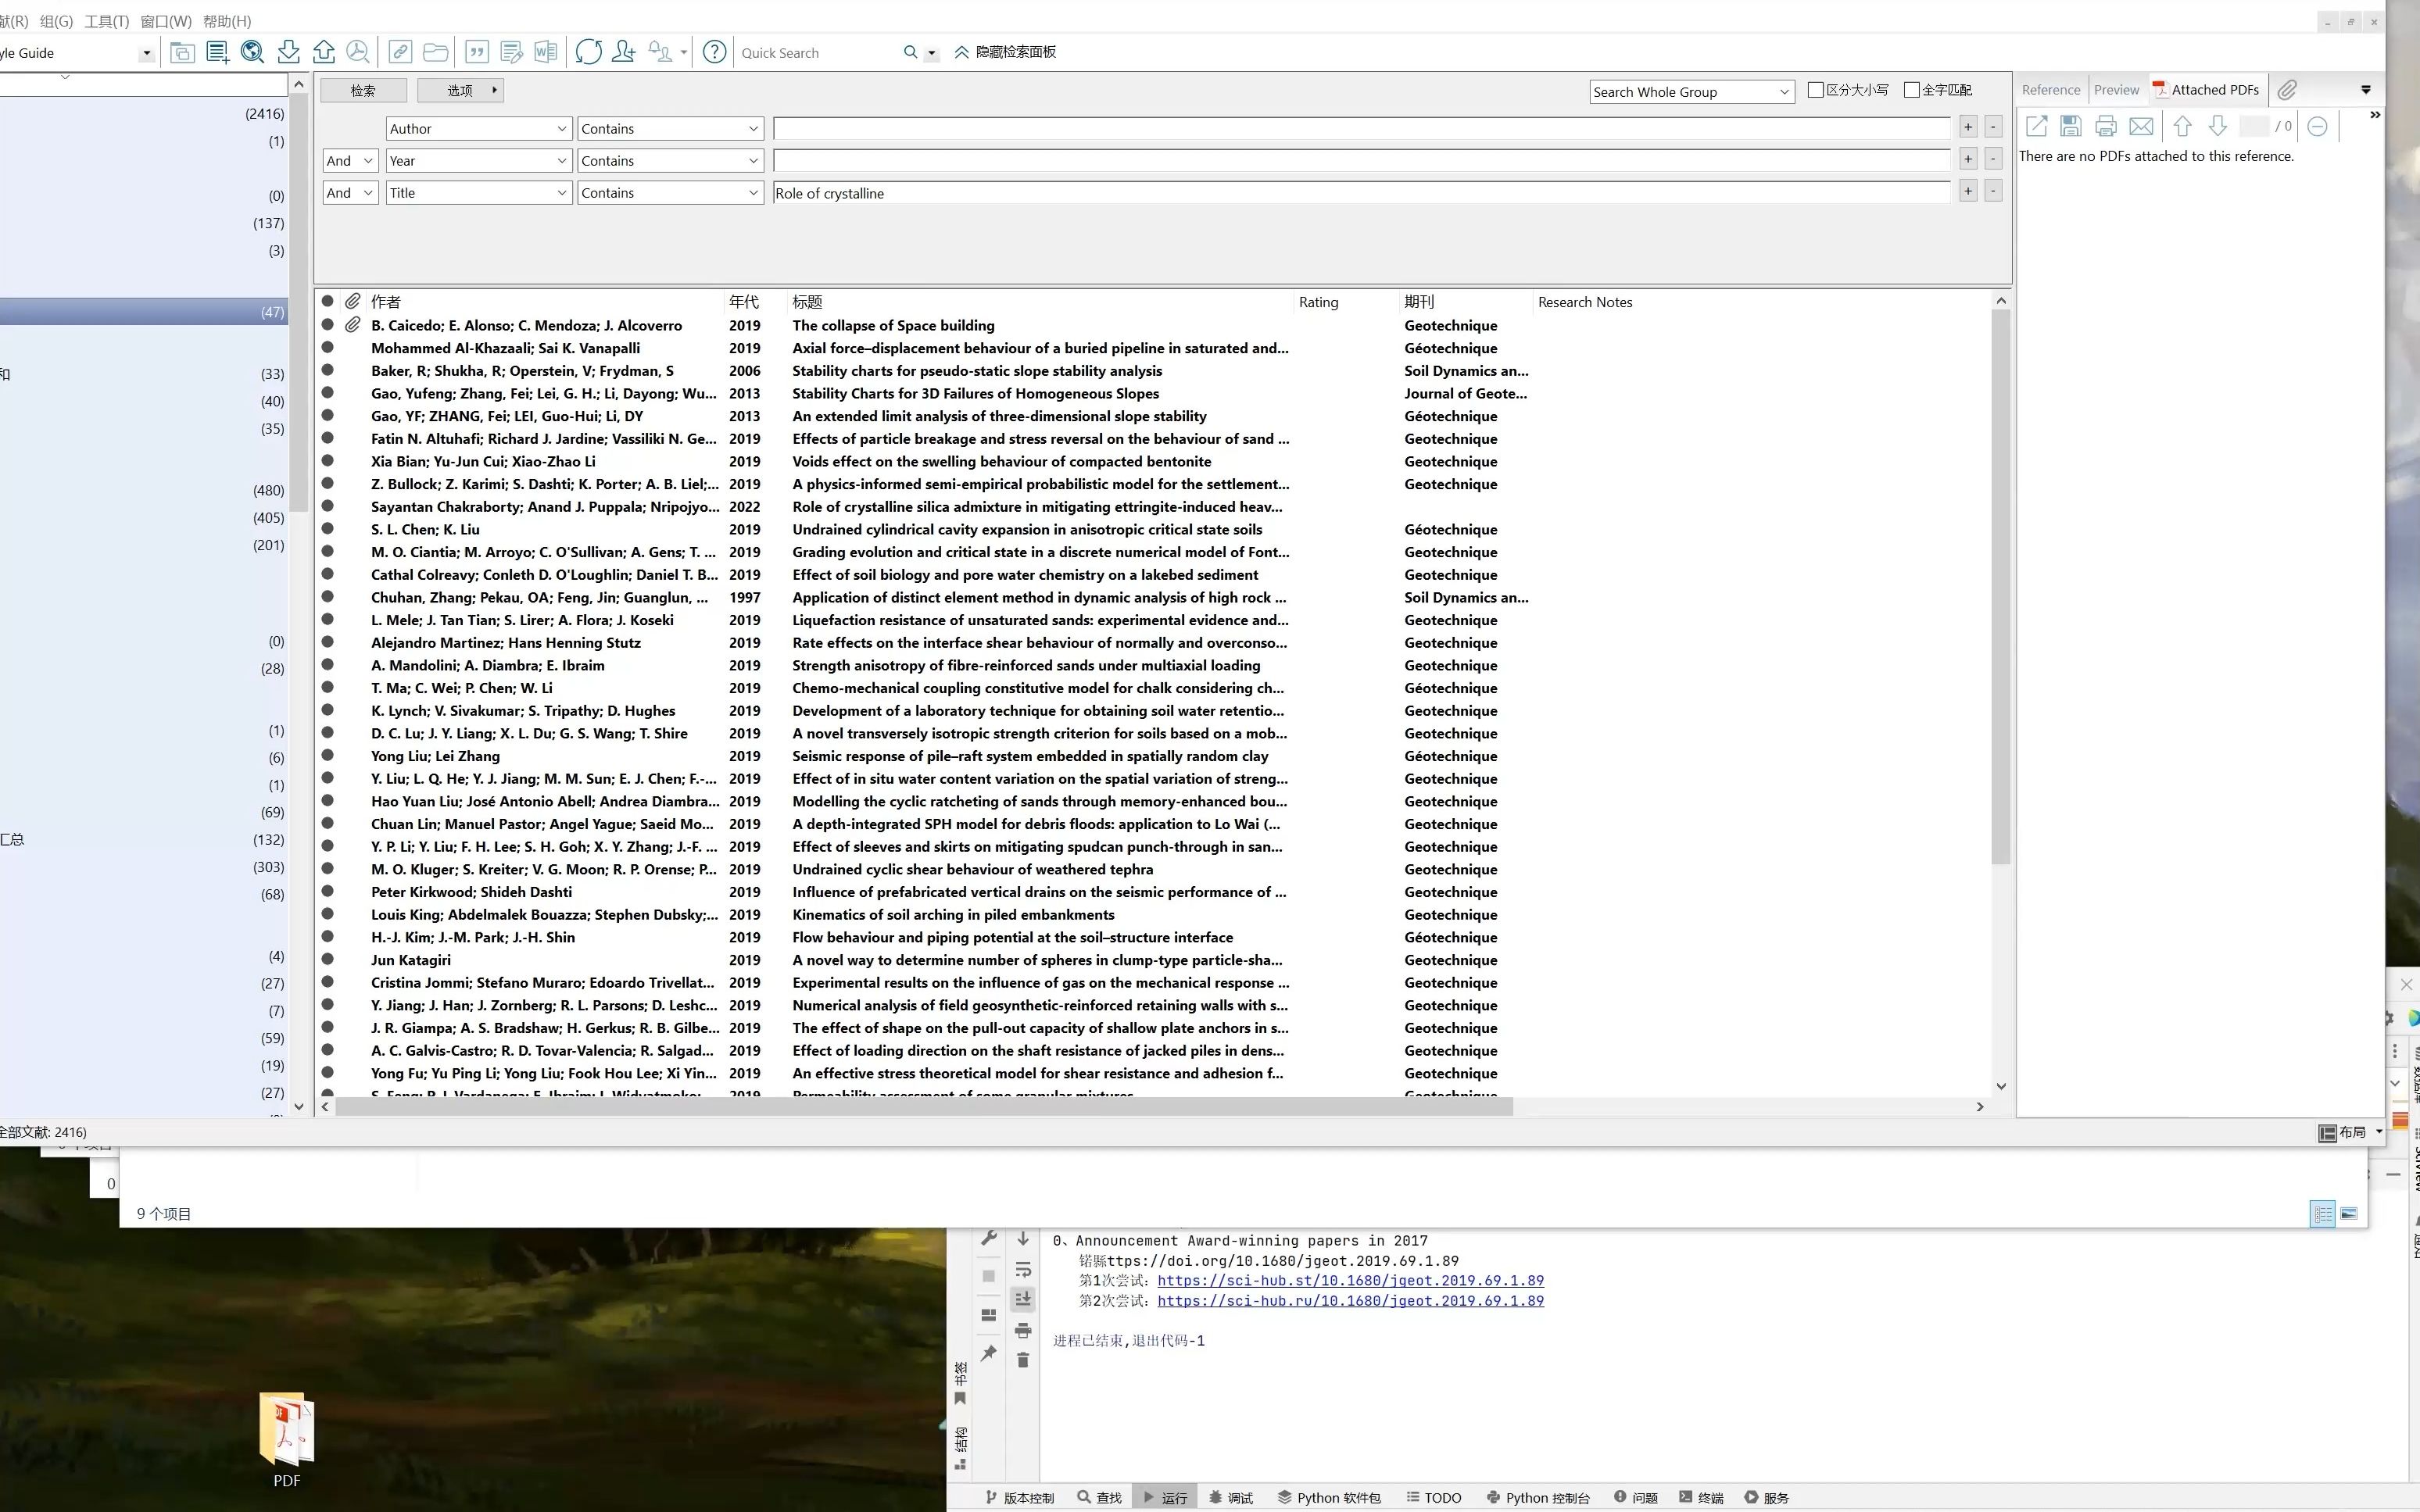Open the Online Search globe icon
This screenshot has height=1512, width=2420.
pos(252,52)
